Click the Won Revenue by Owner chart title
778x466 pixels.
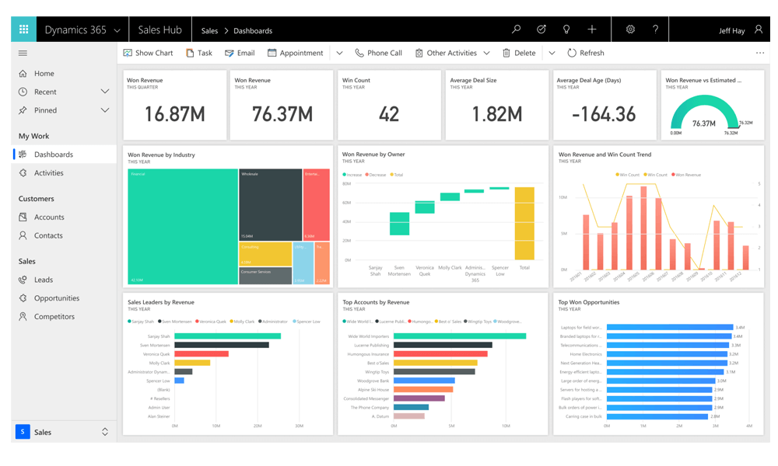tap(373, 155)
